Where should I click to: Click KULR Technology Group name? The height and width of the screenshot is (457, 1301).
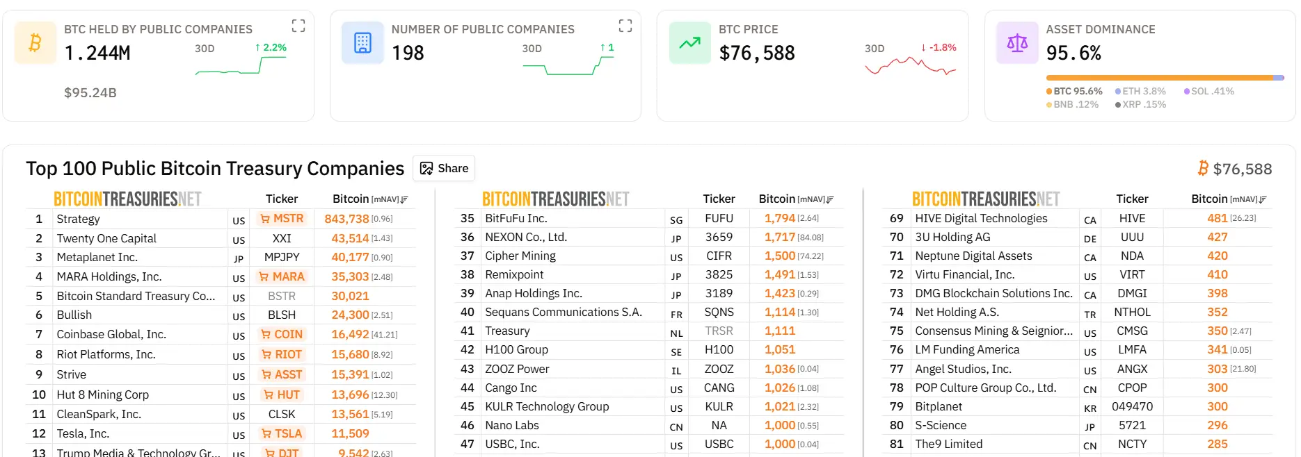tap(547, 406)
